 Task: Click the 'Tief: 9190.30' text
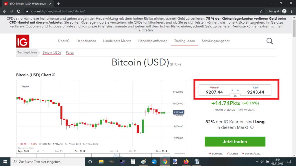point(246,110)
